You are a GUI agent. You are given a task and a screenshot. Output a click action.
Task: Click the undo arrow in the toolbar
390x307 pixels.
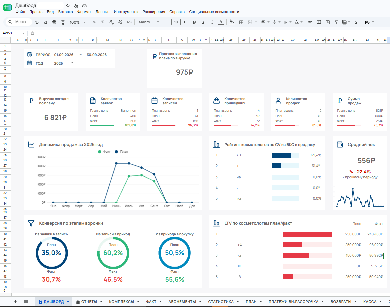pyautogui.click(x=37, y=22)
